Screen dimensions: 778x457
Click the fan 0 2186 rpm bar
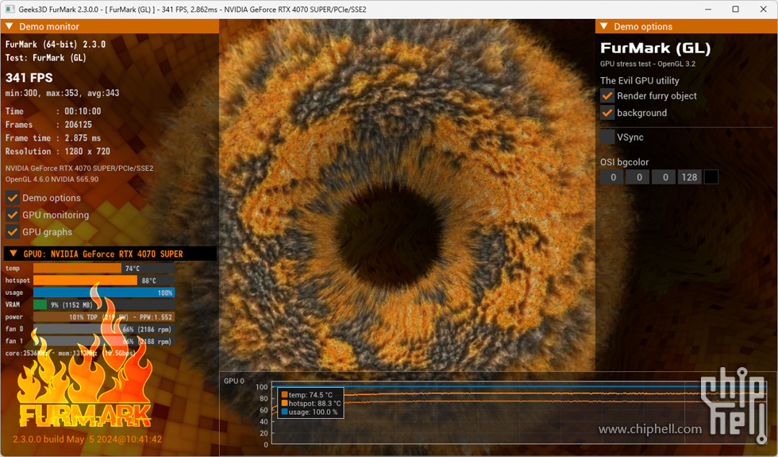(x=104, y=329)
